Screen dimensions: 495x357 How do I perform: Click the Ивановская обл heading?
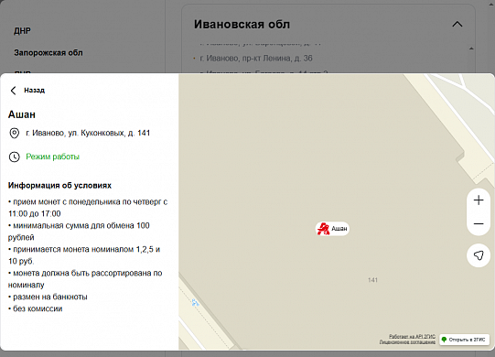click(242, 25)
